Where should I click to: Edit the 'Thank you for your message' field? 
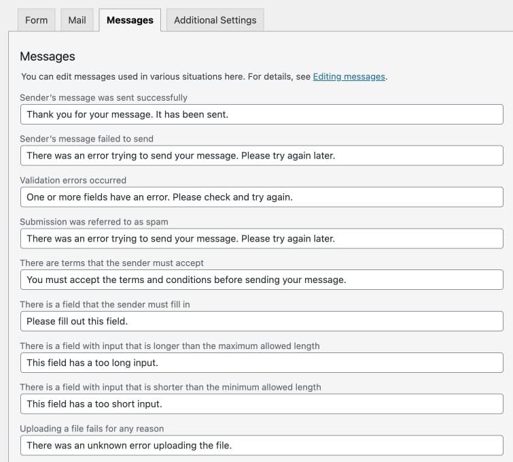click(x=262, y=114)
